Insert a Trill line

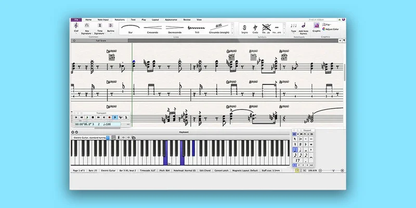[197, 29]
